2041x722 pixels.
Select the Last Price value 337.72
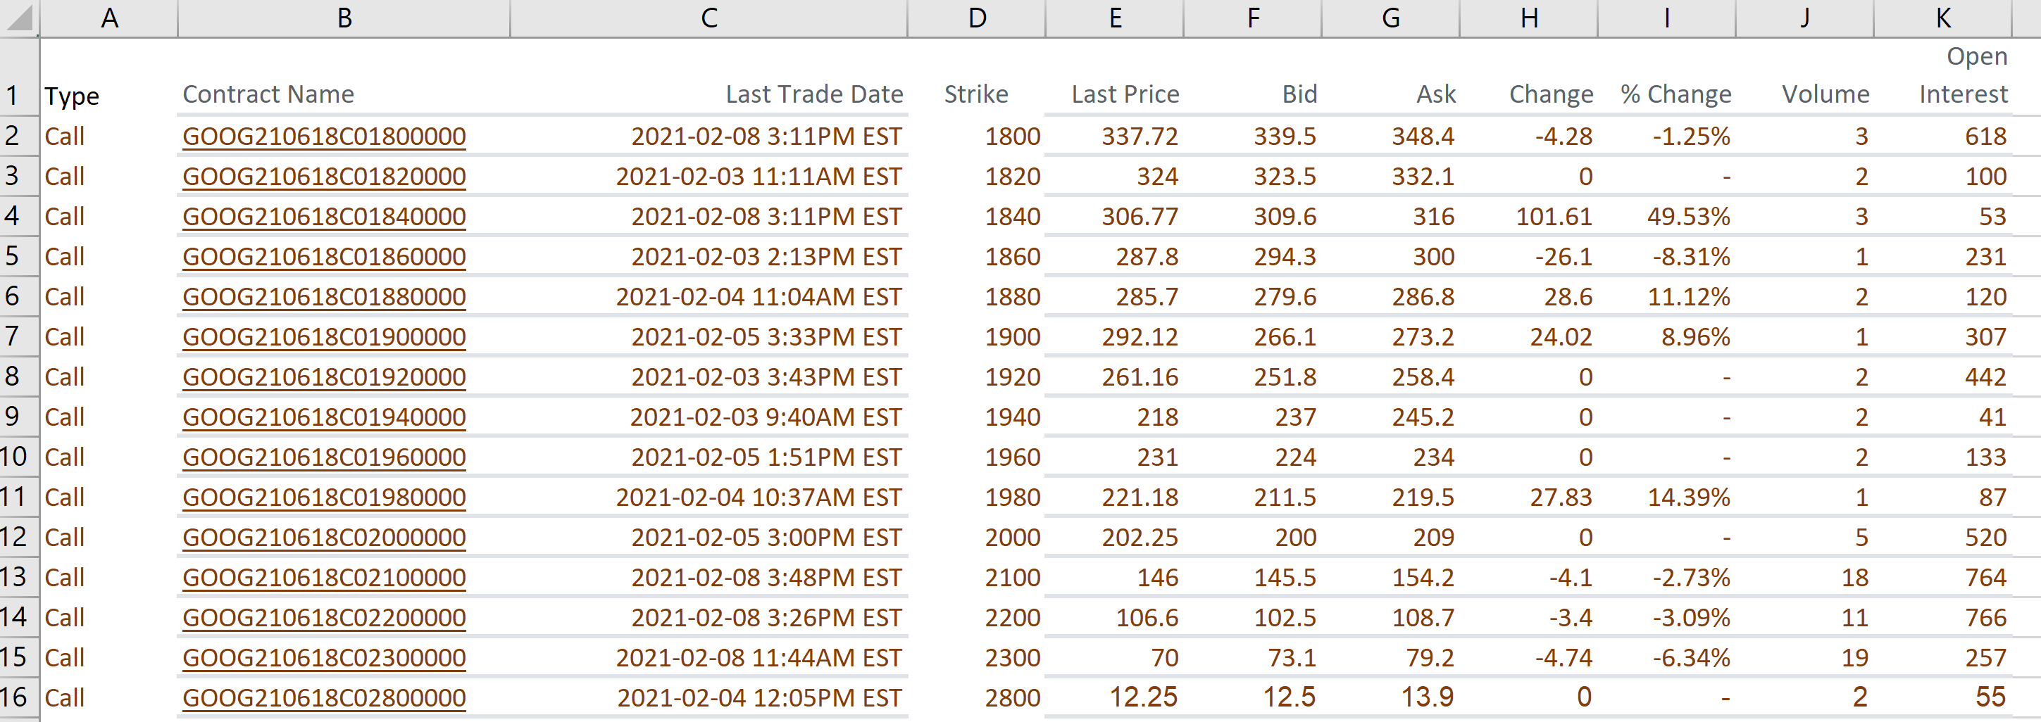coord(1140,135)
